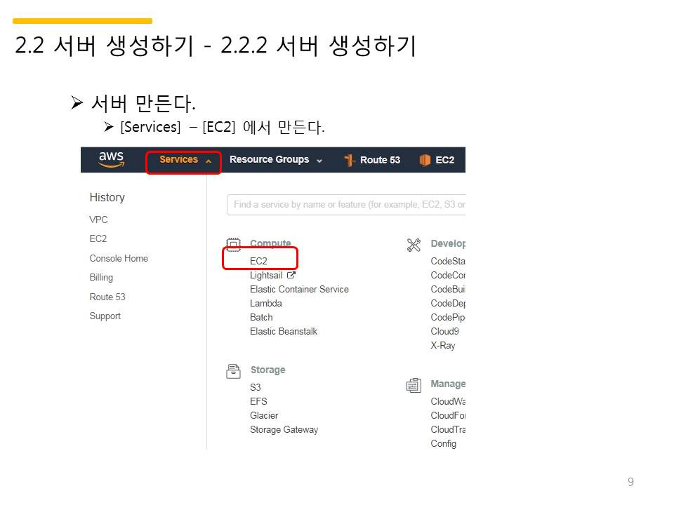Open Elastic Beanstalk service
674x505 pixels.
tap(283, 332)
